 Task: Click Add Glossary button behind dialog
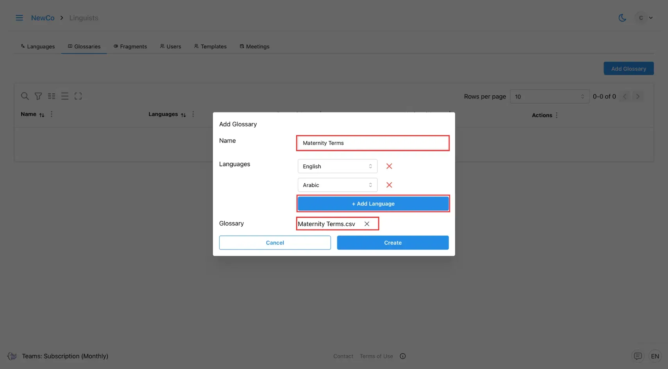(x=629, y=69)
